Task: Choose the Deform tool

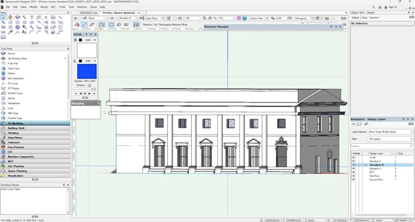Action: pos(12,73)
